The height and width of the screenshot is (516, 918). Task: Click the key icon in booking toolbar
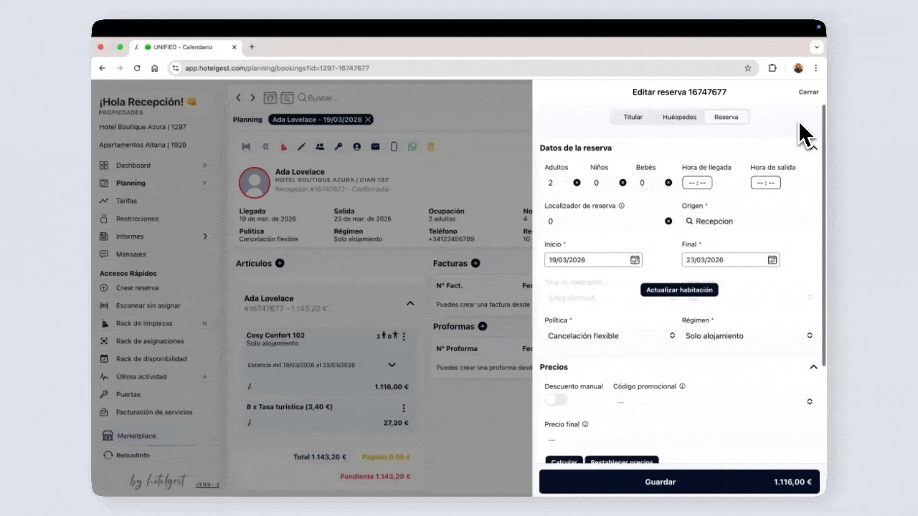point(339,146)
